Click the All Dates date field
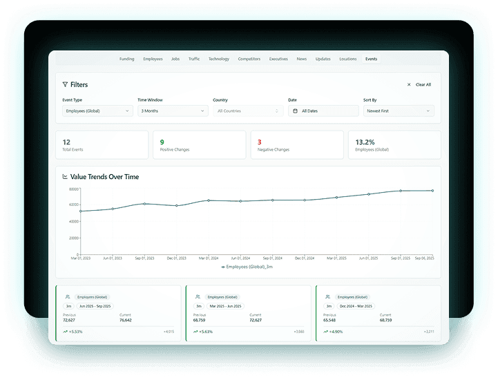498x378 pixels. pos(323,111)
